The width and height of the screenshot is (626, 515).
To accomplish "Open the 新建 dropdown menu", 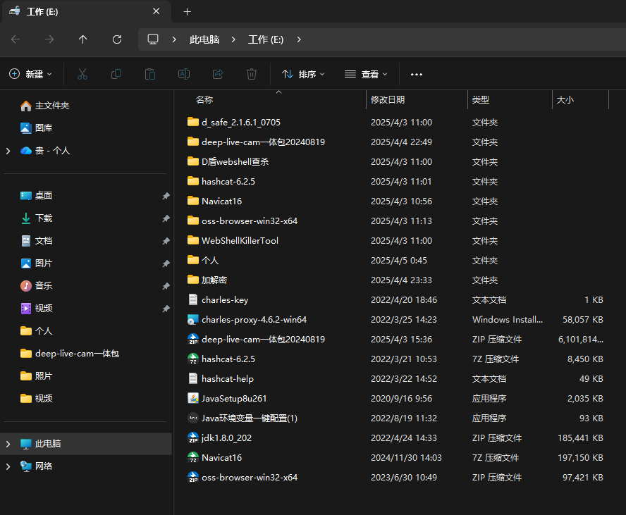I will pos(31,74).
